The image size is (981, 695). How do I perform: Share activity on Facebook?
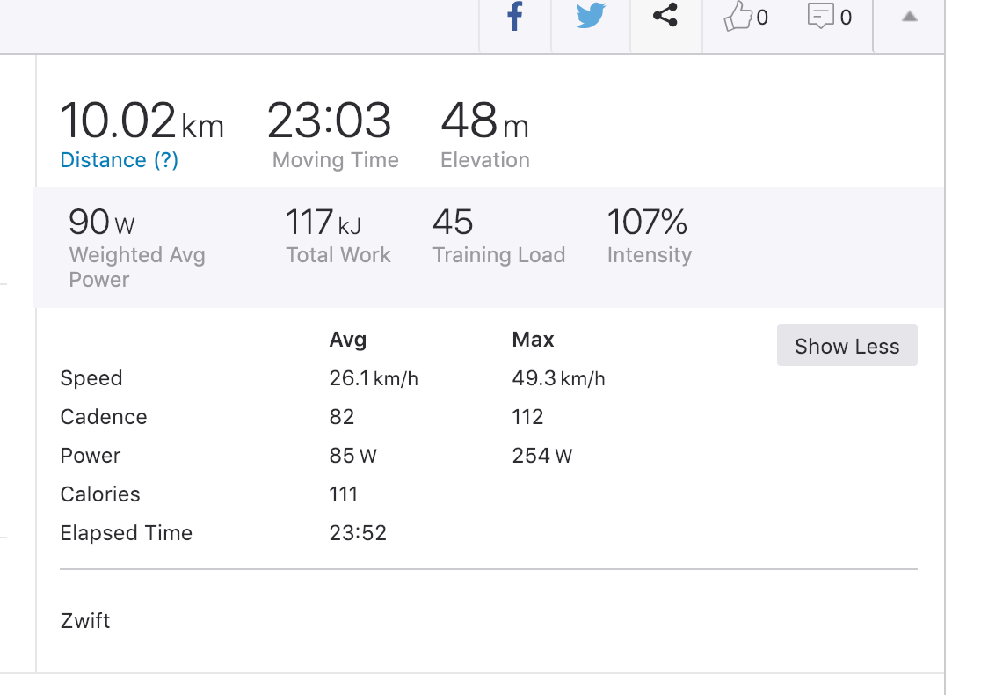(x=515, y=17)
